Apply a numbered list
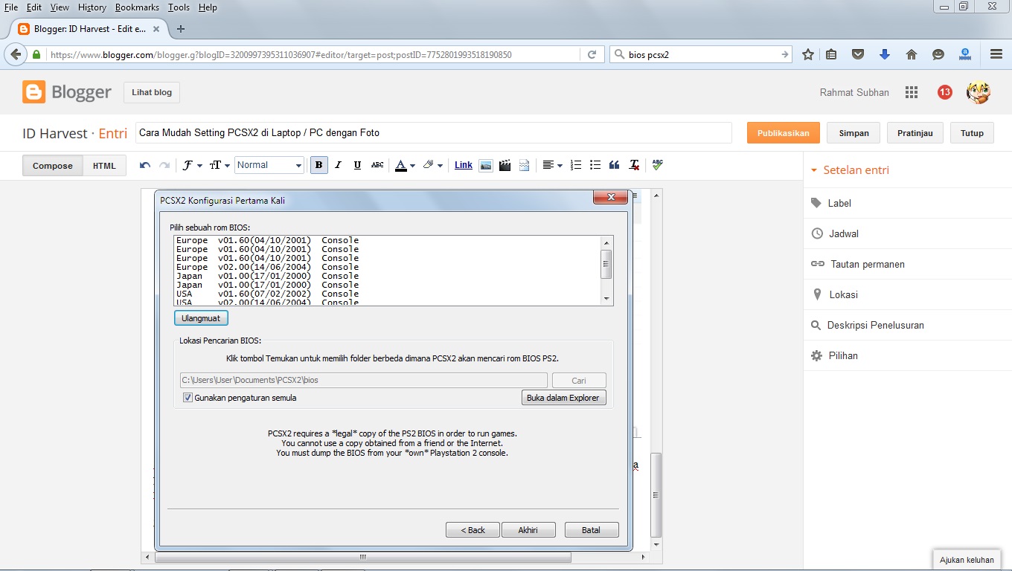This screenshot has height=571, width=1012. click(x=576, y=165)
